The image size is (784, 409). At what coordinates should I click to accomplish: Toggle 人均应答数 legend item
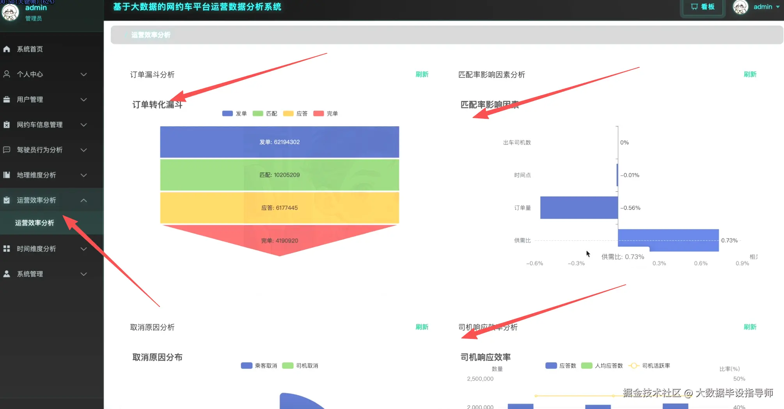602,365
